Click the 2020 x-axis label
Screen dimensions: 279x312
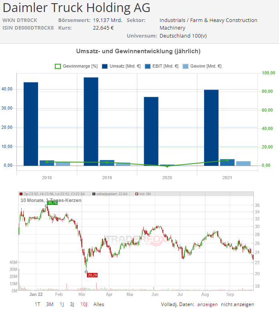pos(167,178)
